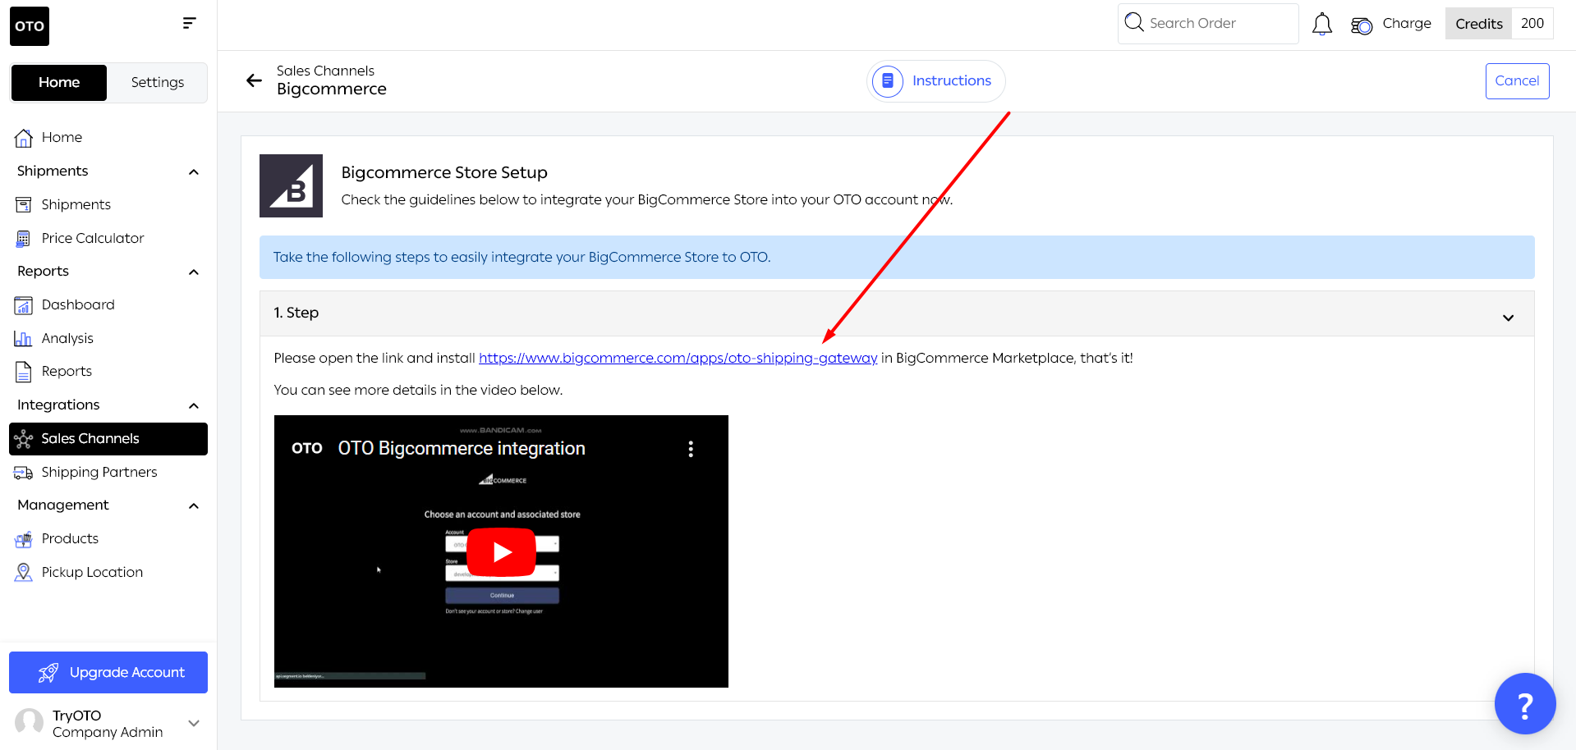Collapse the Shipments section
The image size is (1576, 750).
(x=194, y=171)
